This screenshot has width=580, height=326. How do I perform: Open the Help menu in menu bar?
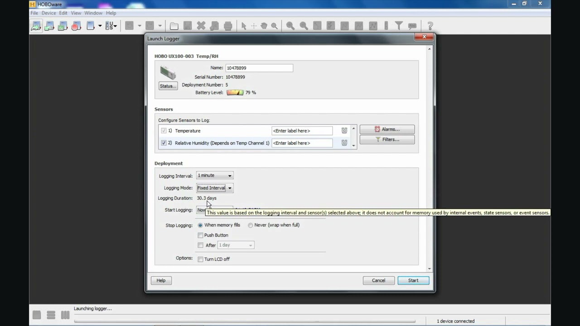click(x=111, y=13)
